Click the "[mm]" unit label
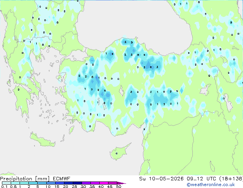Screen dimensions: 243x188 click(42, 179)
